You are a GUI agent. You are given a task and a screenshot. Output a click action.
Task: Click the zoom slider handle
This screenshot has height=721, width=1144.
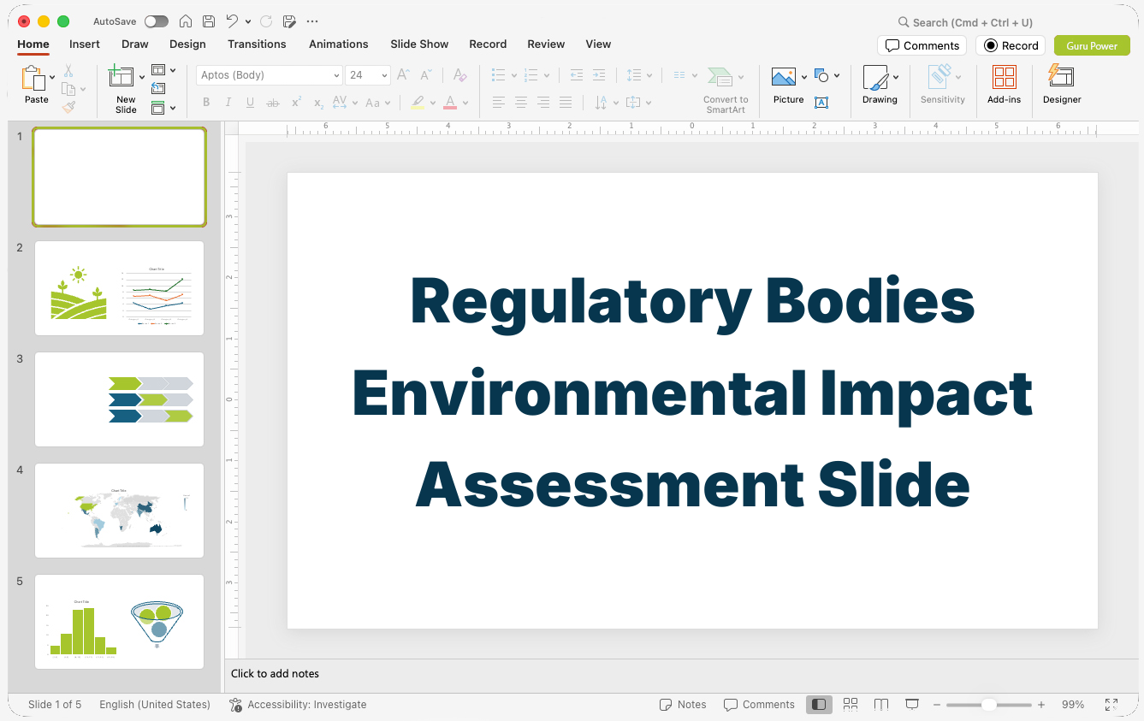pos(988,704)
